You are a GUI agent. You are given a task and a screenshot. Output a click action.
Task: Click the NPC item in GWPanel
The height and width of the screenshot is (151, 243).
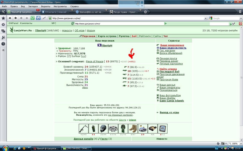pyautogui.click(x=54, y=23)
